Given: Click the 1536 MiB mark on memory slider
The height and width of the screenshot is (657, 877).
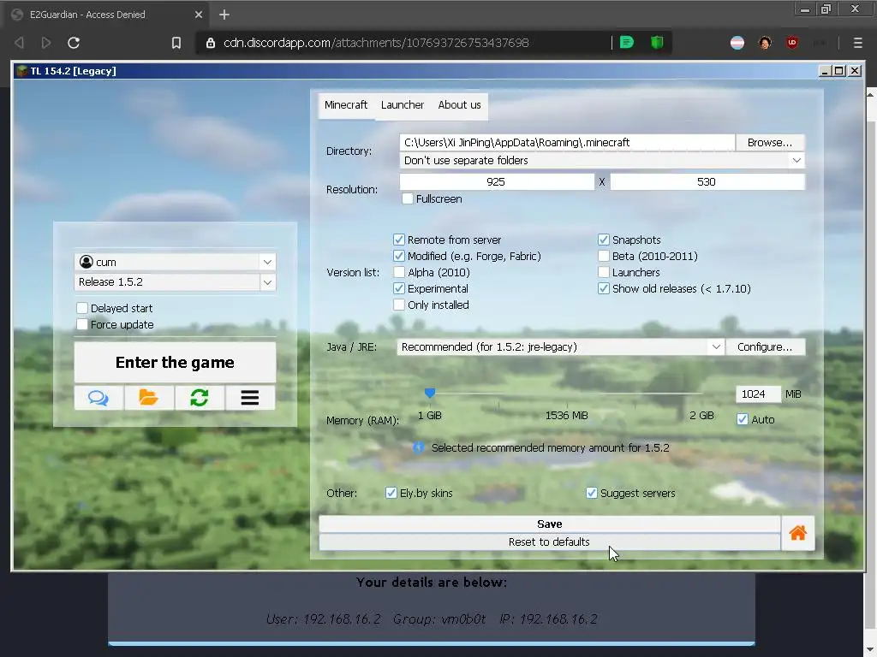Looking at the screenshot, I should coord(567,415).
